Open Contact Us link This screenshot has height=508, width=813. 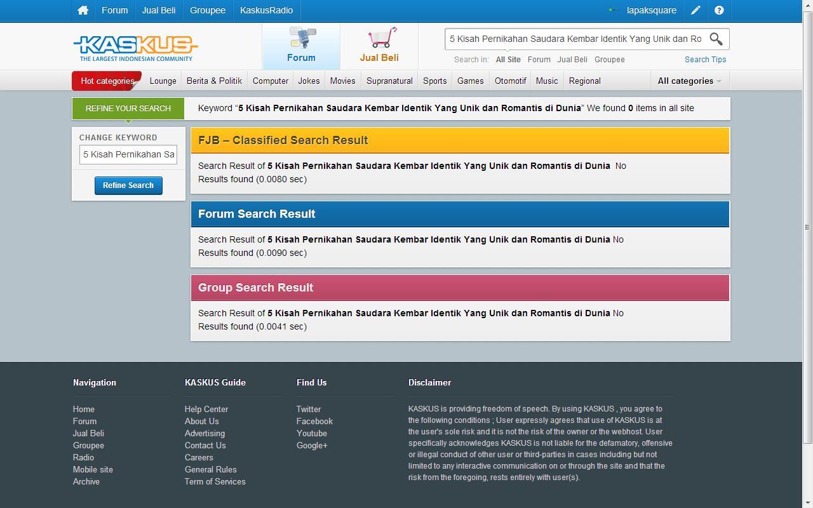(205, 446)
